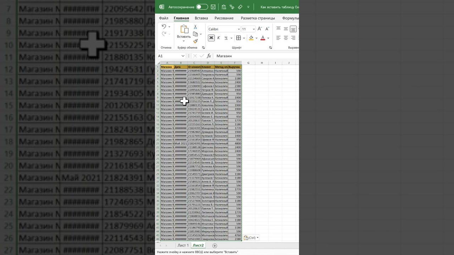This screenshot has height=255, width=454.
Task: Click the cell with value 4760
Action: tap(235, 235)
